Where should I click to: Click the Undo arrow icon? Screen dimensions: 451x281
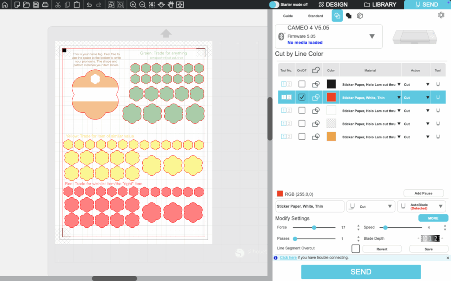coord(89,5)
